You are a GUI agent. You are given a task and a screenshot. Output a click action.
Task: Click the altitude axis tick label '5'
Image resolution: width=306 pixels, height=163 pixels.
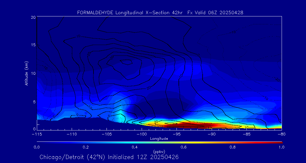click(x=34, y=102)
